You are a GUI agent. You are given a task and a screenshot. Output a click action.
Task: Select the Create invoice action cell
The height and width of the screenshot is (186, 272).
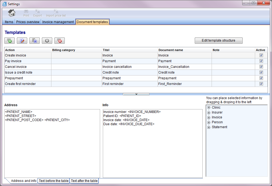click(x=28, y=55)
